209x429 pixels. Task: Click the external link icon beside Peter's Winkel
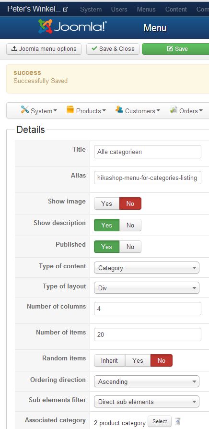click(65, 10)
